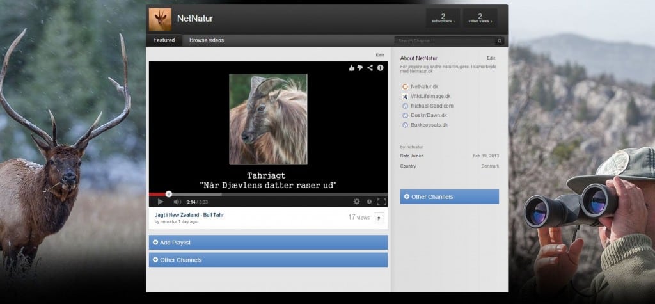Click the thumbs down dislike icon
Image resolution: width=655 pixels, height=304 pixels.
tap(361, 67)
